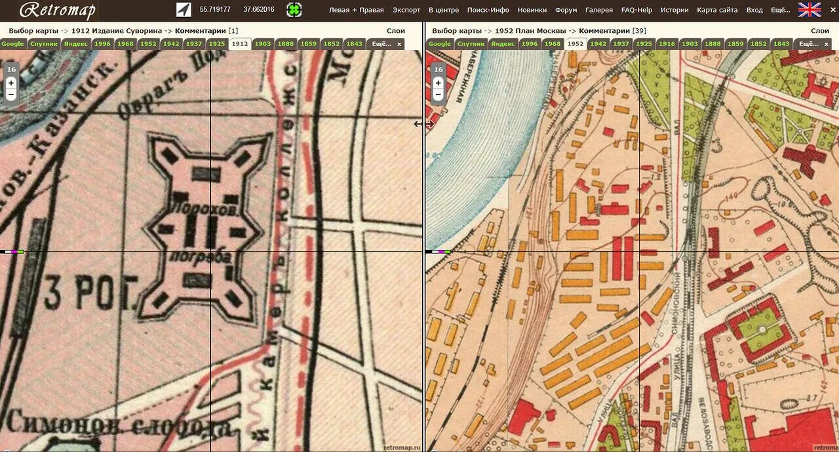Click the longitude value 37.662016
The image size is (839, 452).
point(259,10)
